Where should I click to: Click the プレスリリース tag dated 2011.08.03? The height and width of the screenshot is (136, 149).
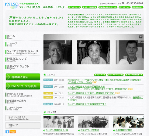(x=48, y=80)
